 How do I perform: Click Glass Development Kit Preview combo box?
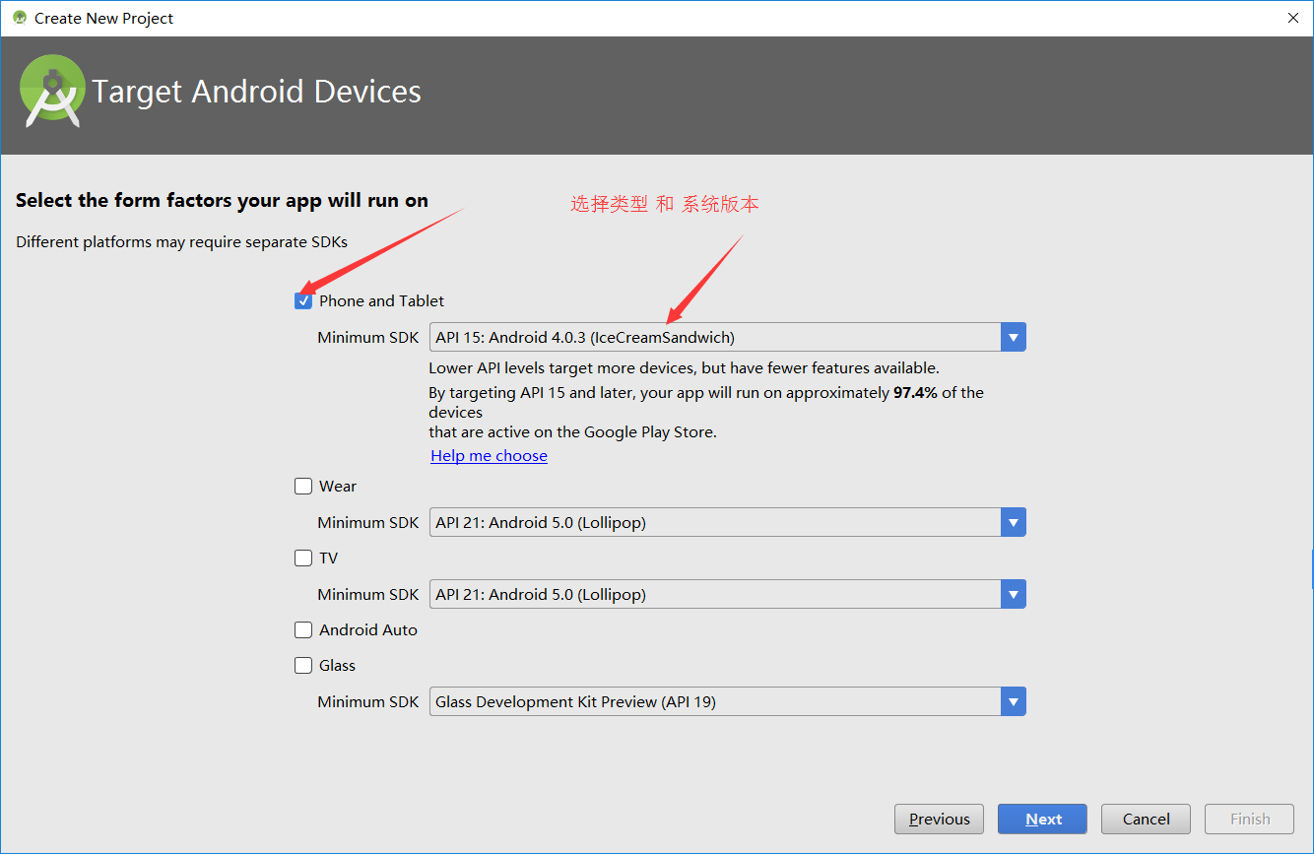coord(727,702)
